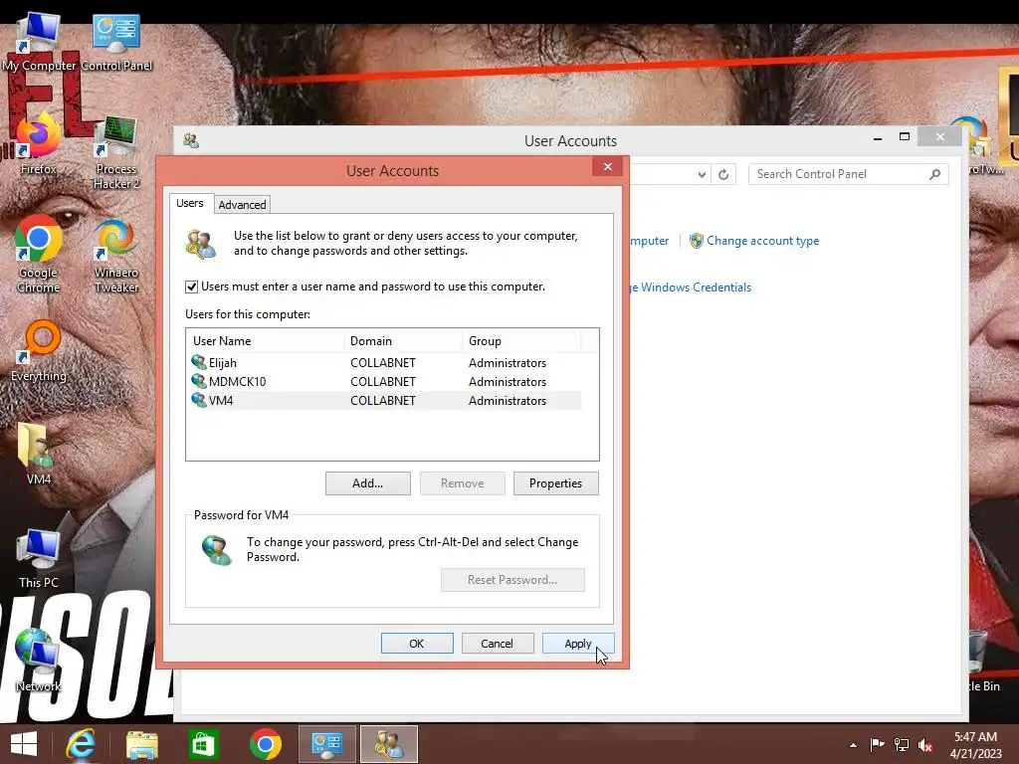Launch Internet Explorer from taskbar
Image resolution: width=1019 pixels, height=764 pixels.
click(81, 744)
